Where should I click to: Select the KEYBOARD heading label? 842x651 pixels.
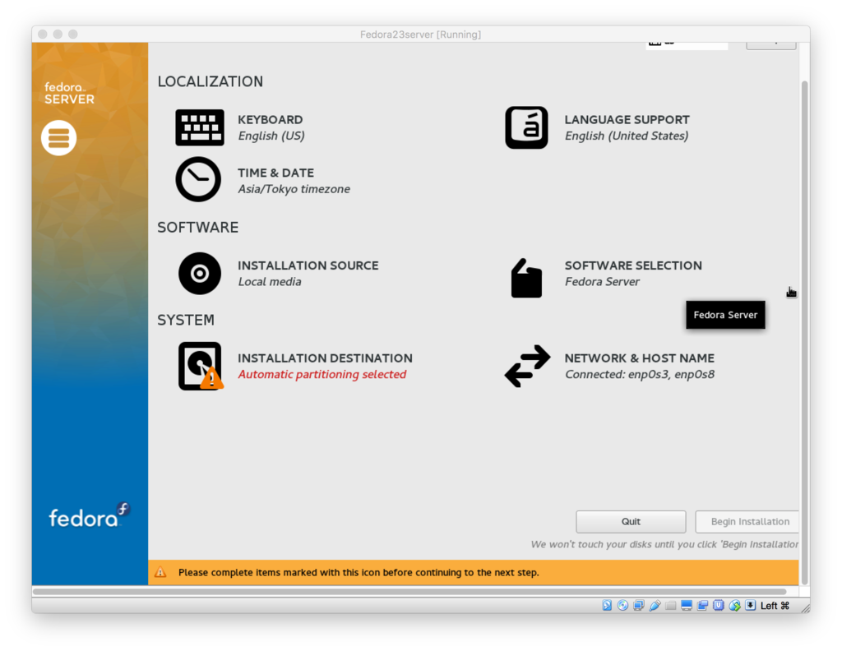270,120
